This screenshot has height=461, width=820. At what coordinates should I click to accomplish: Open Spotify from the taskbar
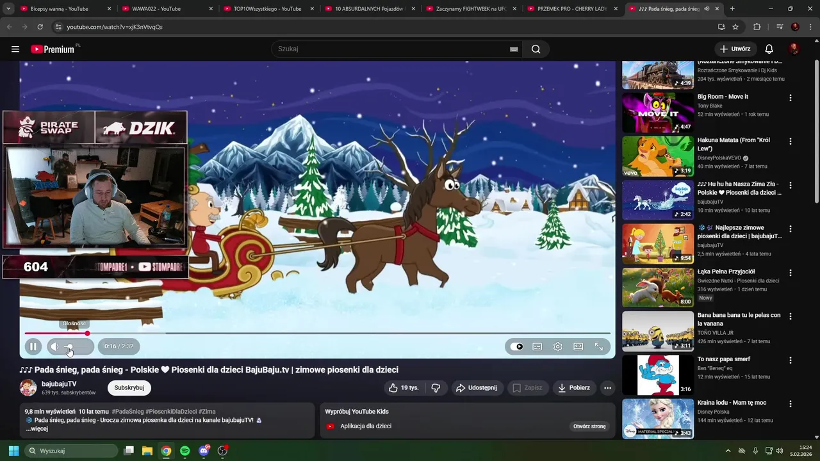click(x=185, y=451)
